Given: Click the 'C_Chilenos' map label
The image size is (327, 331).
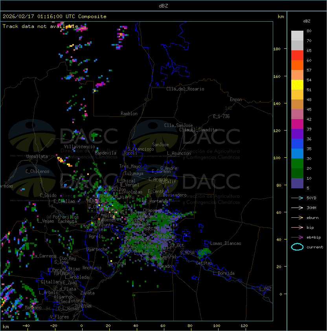Looking at the screenshot, I should (x=37, y=171).
